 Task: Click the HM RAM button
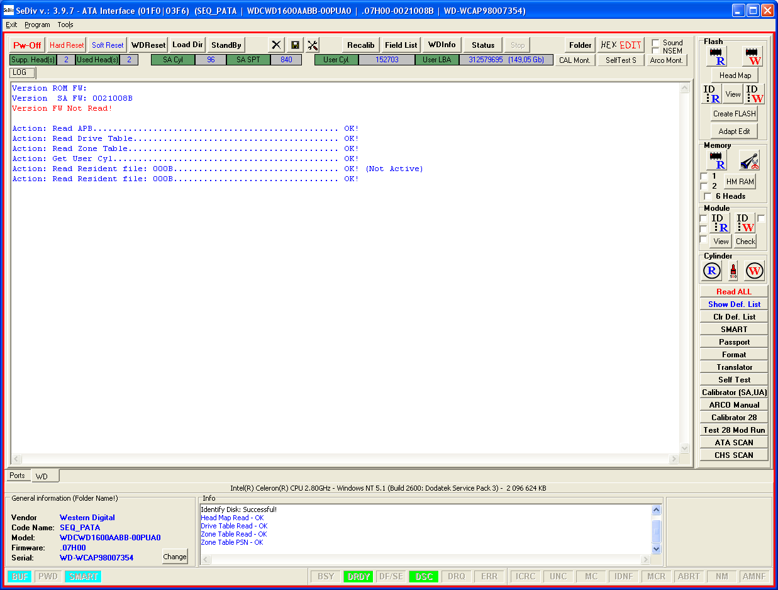click(740, 182)
